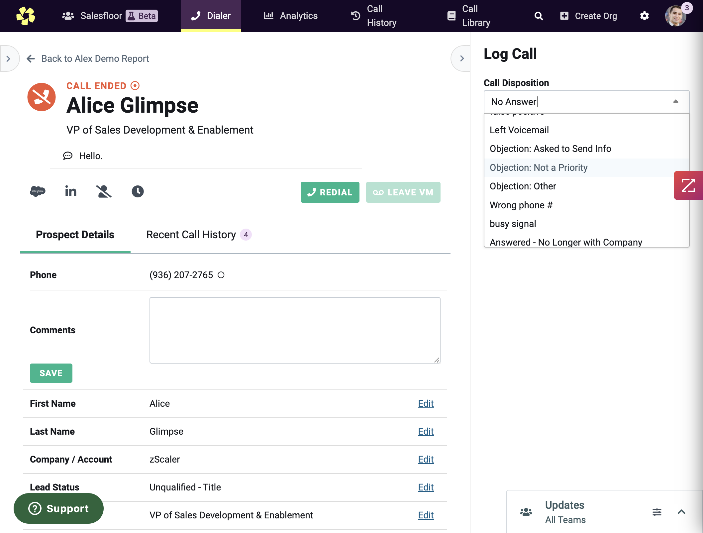
Task: Click the clock schedule icon
Action: tap(138, 191)
